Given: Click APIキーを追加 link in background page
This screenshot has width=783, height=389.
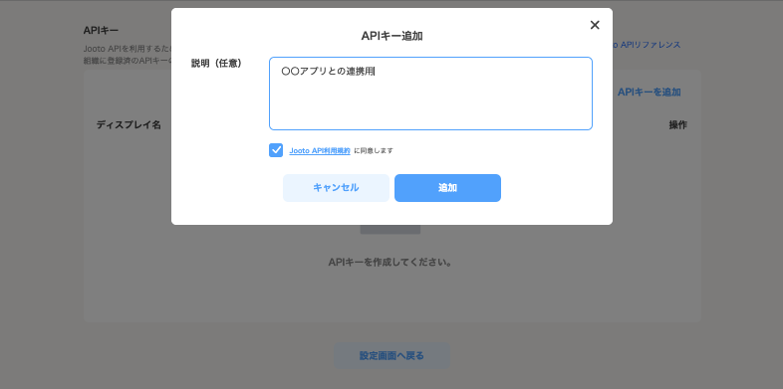Looking at the screenshot, I should click(x=649, y=92).
